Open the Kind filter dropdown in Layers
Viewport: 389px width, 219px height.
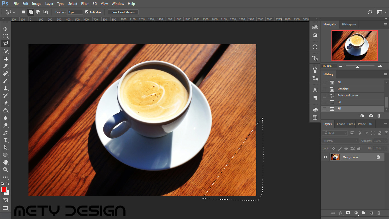click(335, 133)
